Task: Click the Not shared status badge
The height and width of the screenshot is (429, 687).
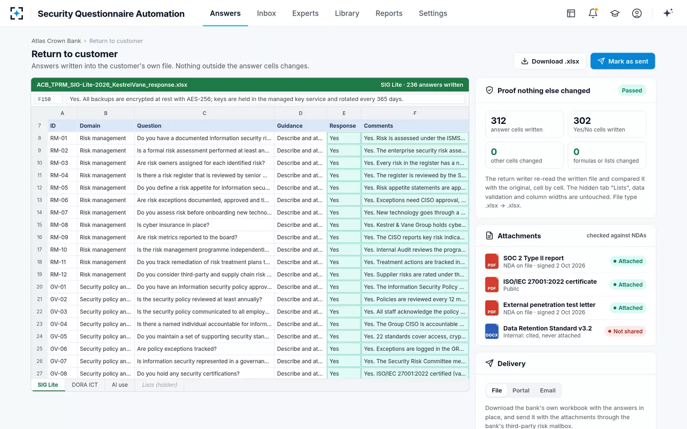Action: point(625,331)
